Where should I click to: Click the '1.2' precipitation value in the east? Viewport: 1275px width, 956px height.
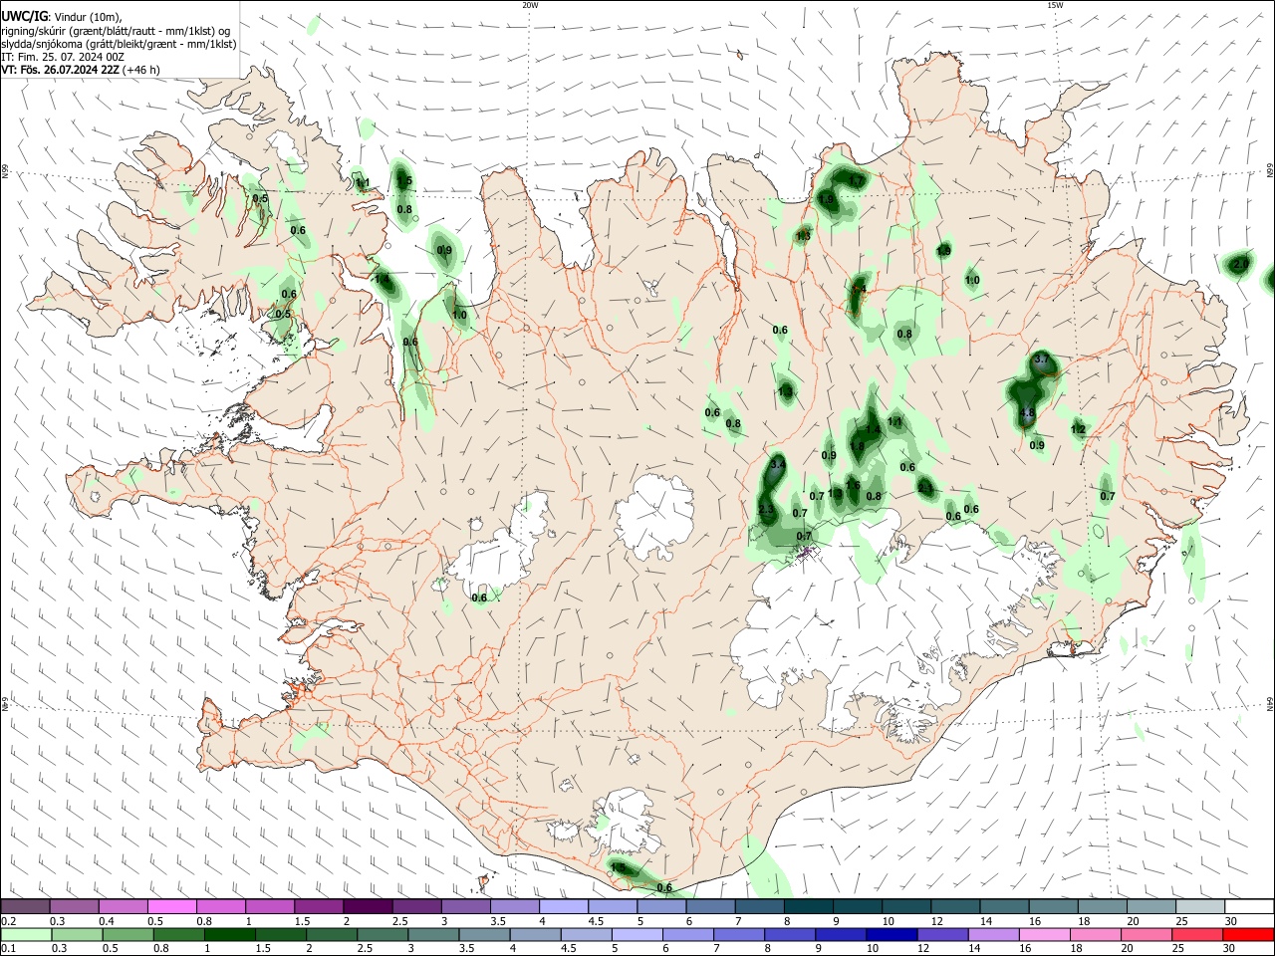1078,429
